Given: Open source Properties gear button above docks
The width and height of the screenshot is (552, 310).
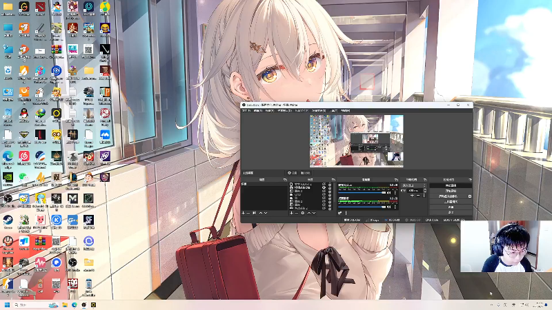Looking at the screenshot, I should click(x=293, y=173).
